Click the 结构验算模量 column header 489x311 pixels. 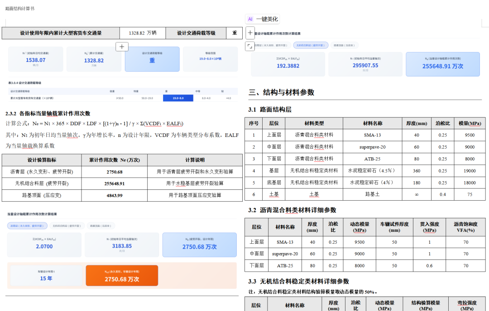click(x=426, y=304)
